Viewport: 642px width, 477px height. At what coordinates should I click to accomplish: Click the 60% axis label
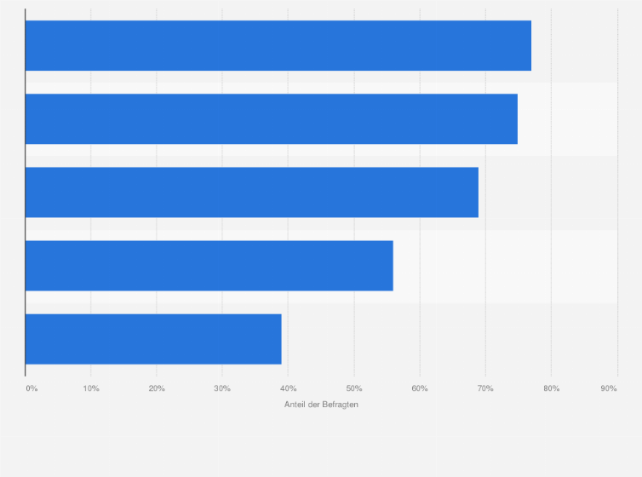point(420,388)
